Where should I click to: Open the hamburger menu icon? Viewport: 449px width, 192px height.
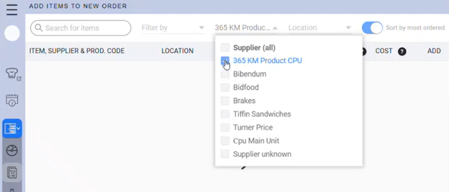click(12, 10)
